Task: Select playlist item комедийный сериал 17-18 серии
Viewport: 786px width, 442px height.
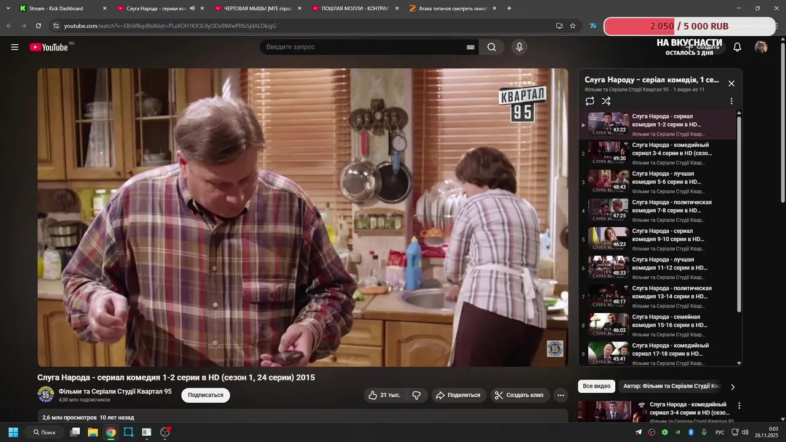Action: [x=657, y=354]
